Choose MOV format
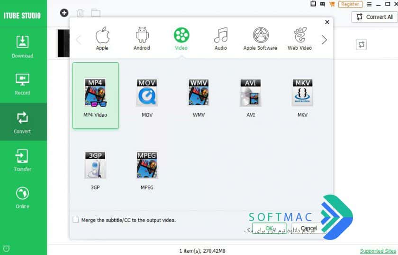398x255 pixels. point(147,98)
